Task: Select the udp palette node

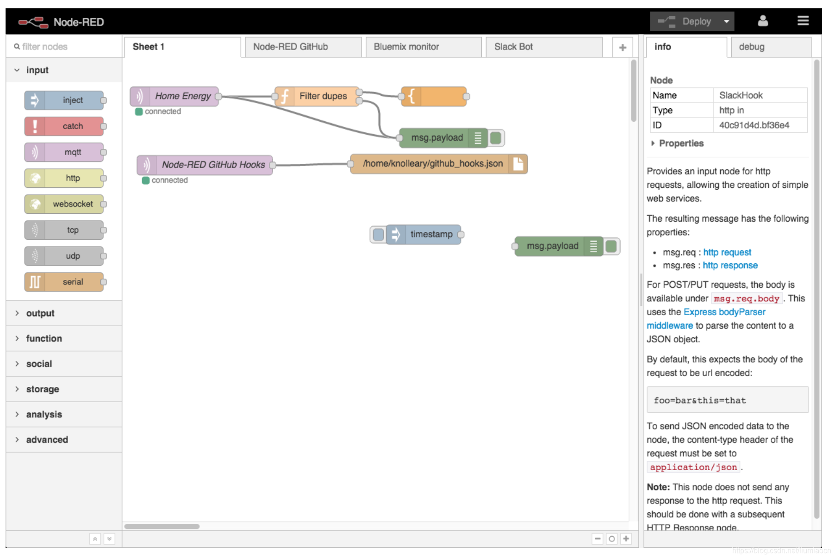Action: 64,256
